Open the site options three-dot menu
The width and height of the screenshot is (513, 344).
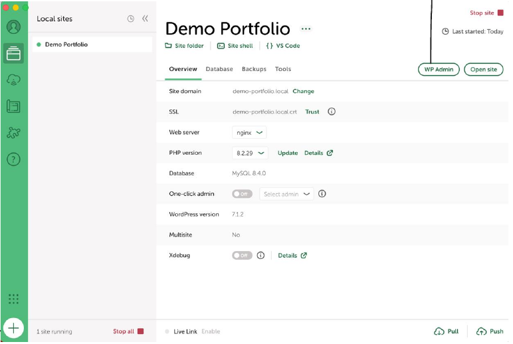coord(306,29)
